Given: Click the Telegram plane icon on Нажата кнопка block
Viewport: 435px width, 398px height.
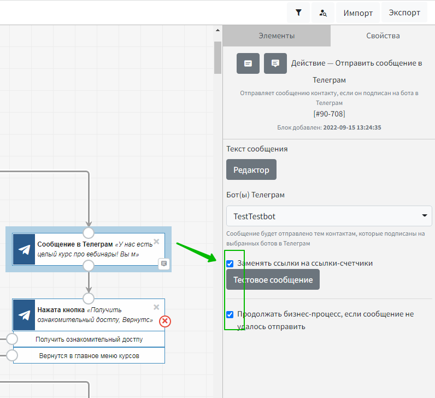Looking at the screenshot, I should (24, 315).
